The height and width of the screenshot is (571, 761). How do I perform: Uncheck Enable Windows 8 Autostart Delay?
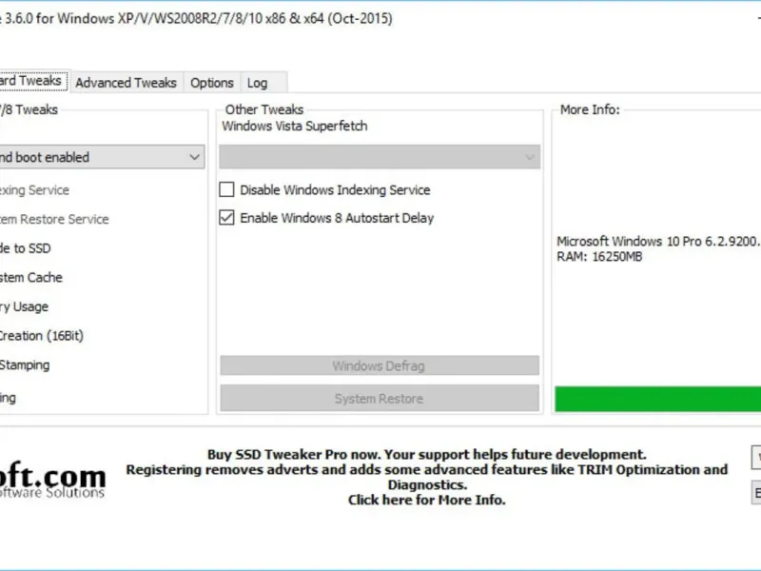(x=226, y=218)
